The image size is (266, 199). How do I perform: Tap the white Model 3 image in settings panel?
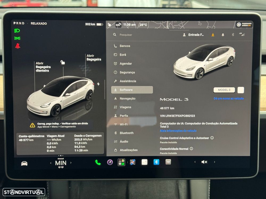[x=204, y=62]
